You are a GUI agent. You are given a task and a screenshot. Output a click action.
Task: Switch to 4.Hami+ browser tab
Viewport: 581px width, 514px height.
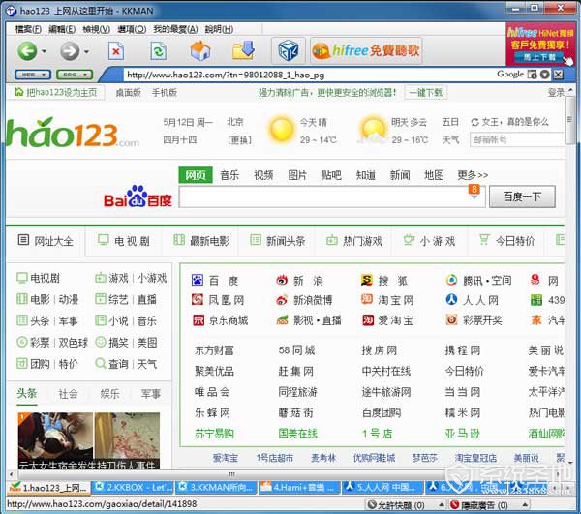[298, 487]
